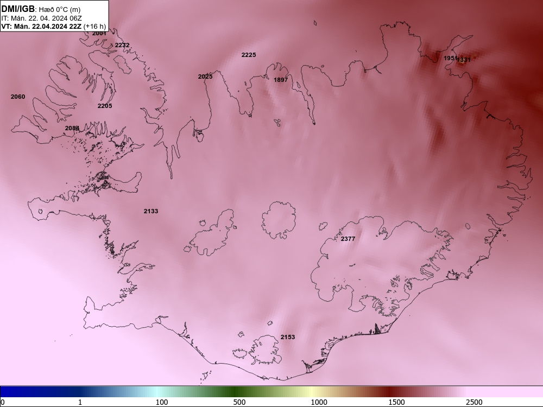Click the 1000 tick on the color scale

click(x=319, y=402)
